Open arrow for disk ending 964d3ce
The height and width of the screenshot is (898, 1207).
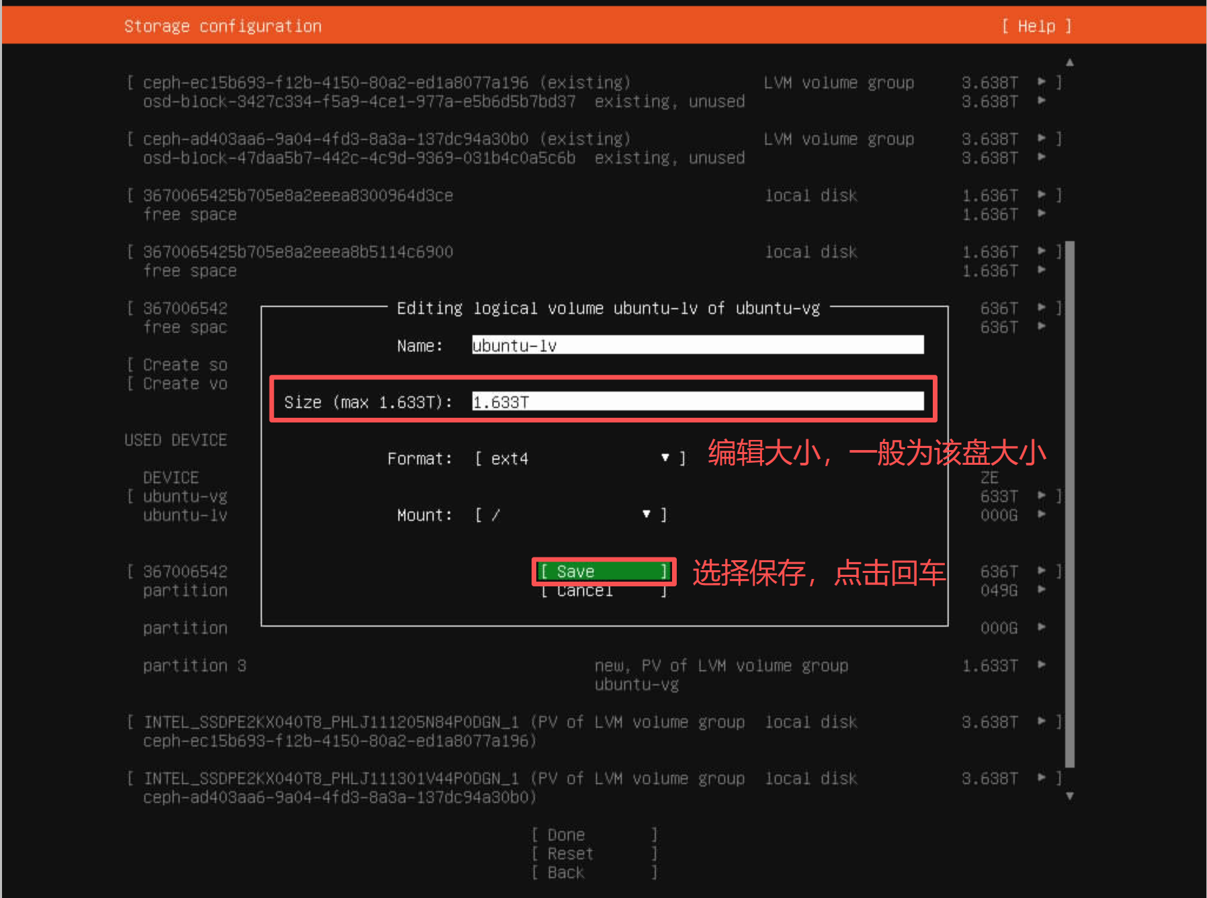click(1041, 195)
